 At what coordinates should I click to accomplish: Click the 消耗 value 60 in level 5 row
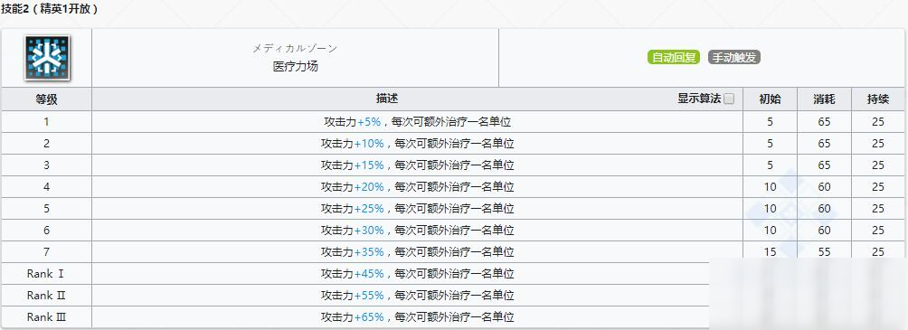tap(824, 209)
